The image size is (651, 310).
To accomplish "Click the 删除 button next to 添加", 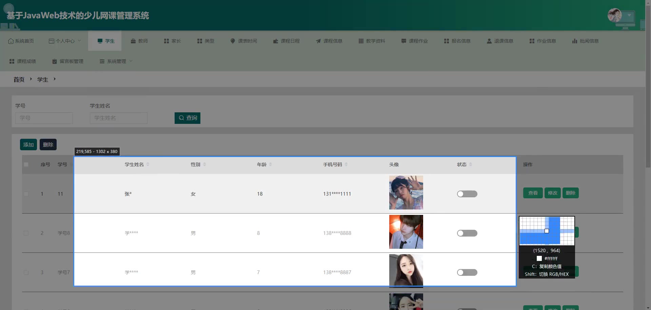I will [48, 145].
